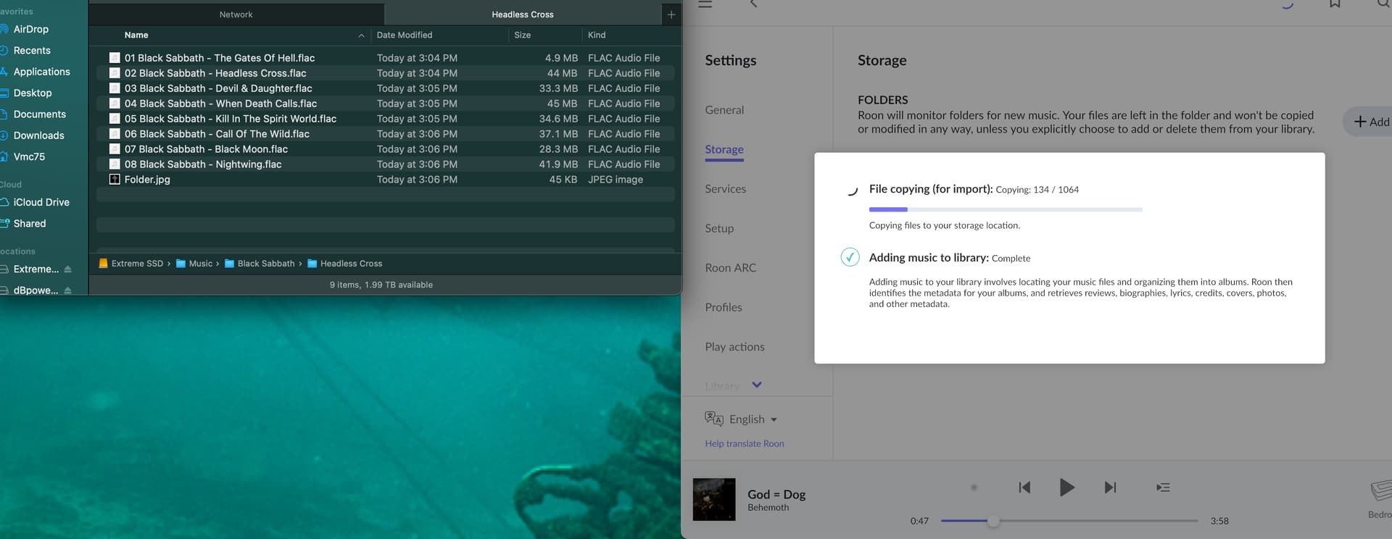
Task: Open the Roon hamburger menu
Action: (x=705, y=4)
